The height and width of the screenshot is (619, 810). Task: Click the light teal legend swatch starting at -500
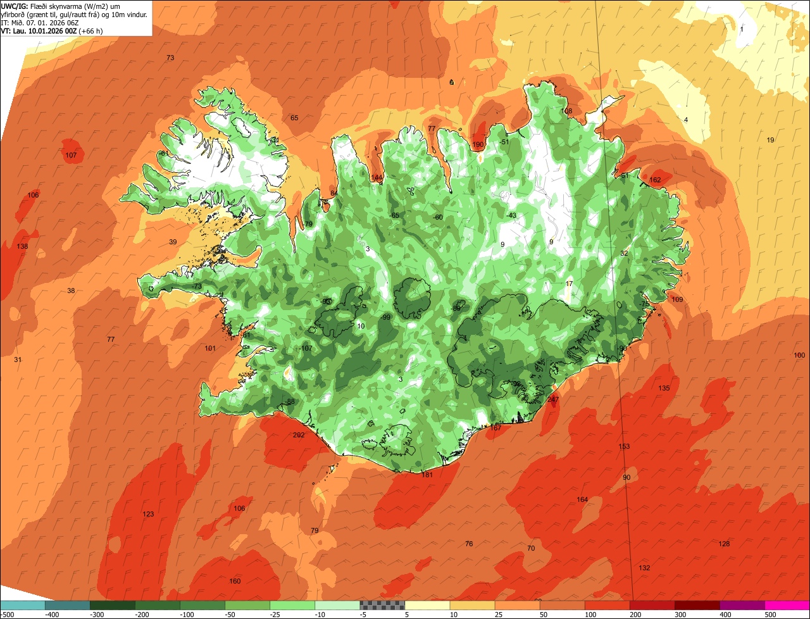(x=23, y=605)
